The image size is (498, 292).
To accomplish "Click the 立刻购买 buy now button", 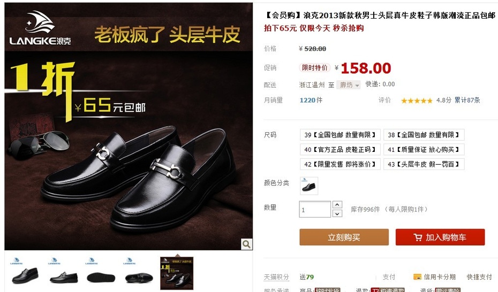I will [344, 237].
